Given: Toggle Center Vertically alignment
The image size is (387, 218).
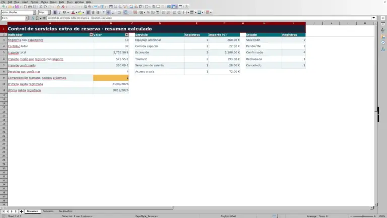Looking at the screenshot, I should coord(108,12).
